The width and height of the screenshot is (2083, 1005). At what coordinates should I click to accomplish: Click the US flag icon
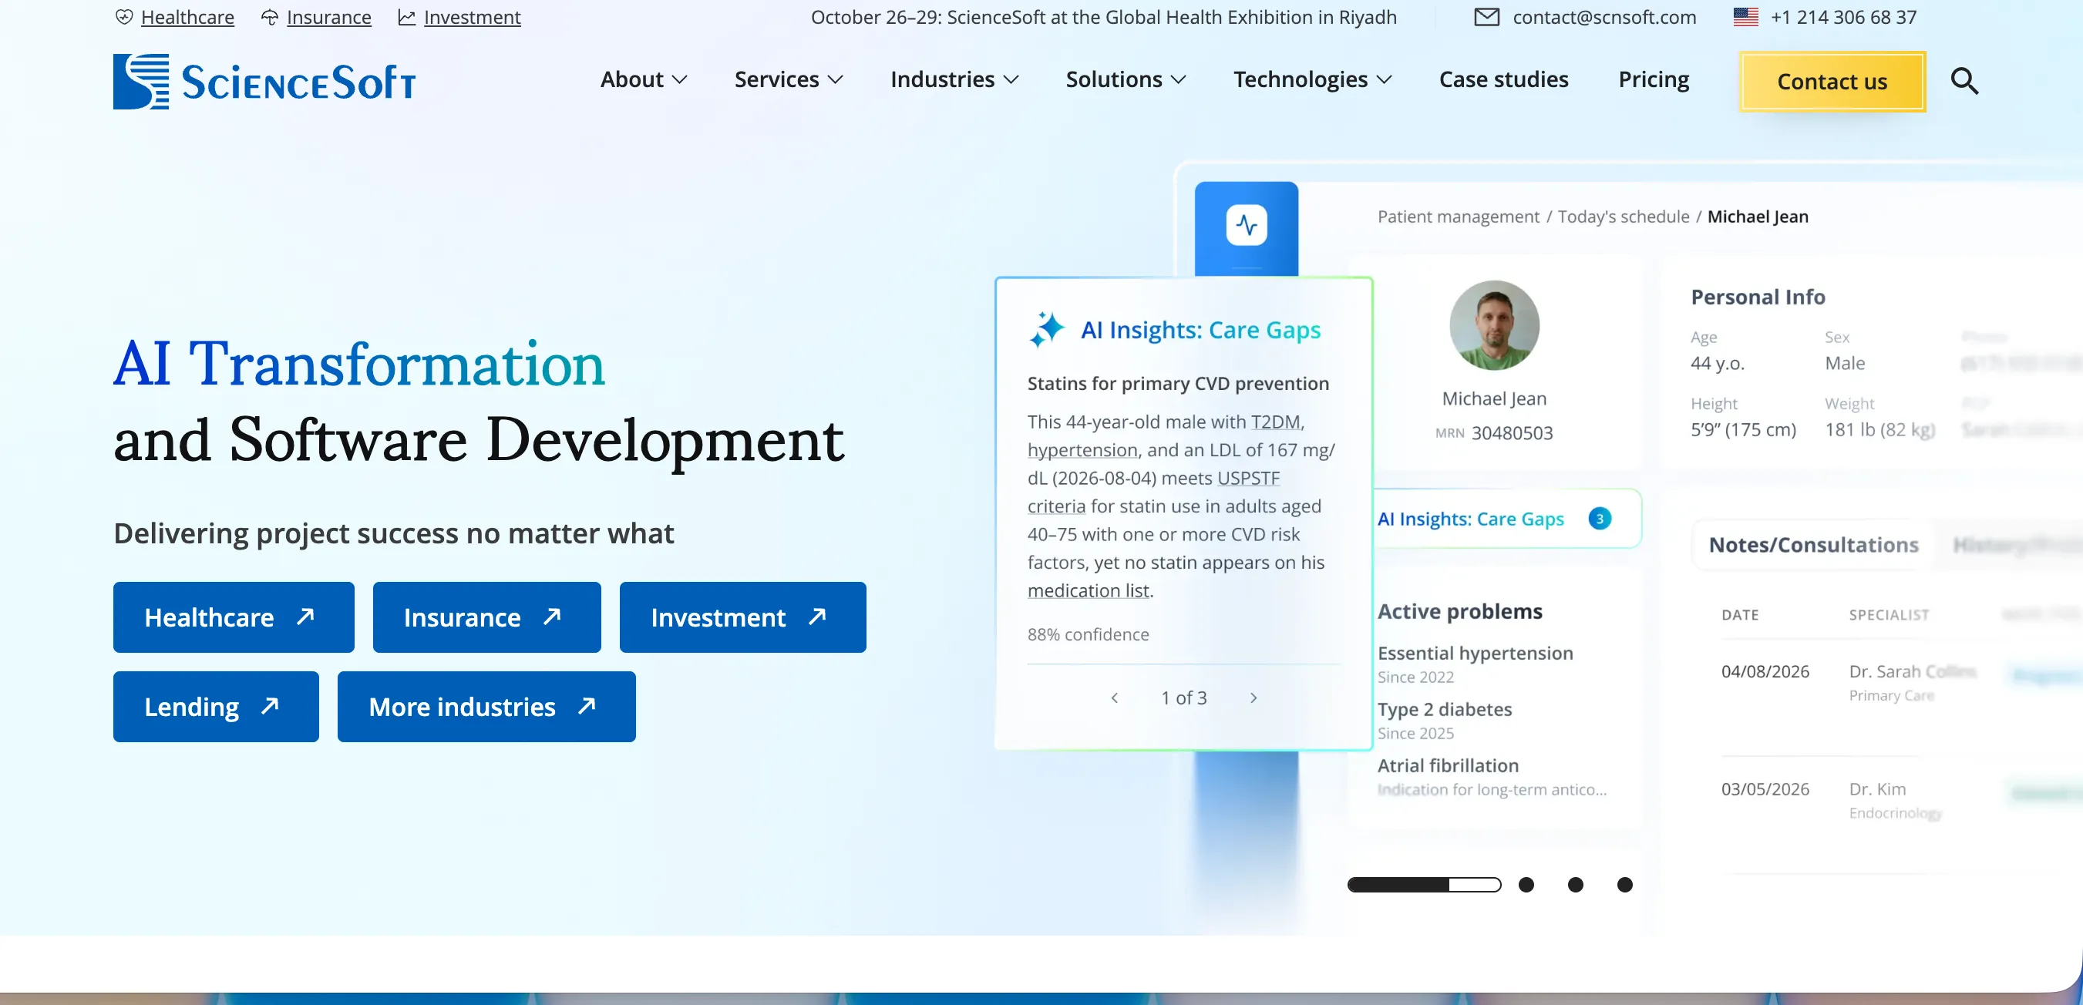pos(1745,17)
